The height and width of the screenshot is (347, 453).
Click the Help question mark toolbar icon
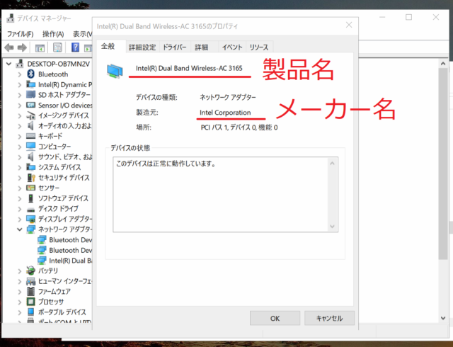click(75, 47)
